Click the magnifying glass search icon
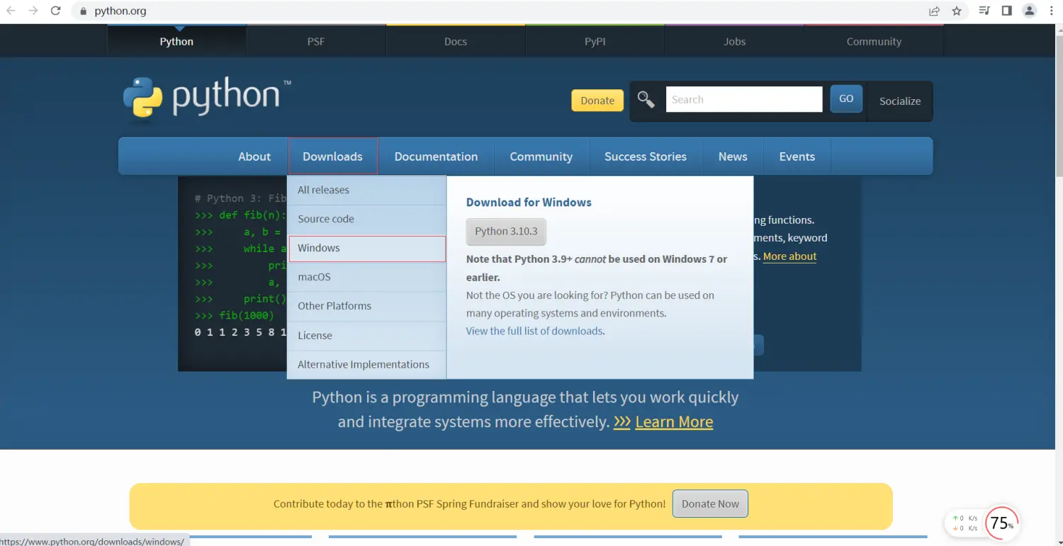Viewport: 1063px width, 546px height. point(646,99)
